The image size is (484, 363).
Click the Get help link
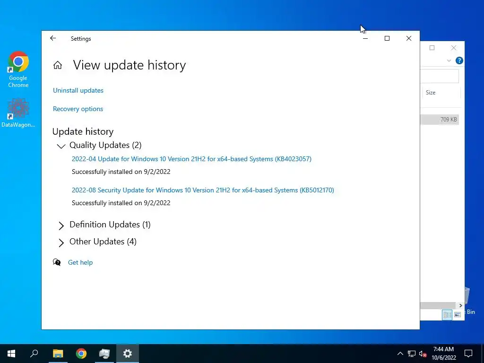coord(80,262)
